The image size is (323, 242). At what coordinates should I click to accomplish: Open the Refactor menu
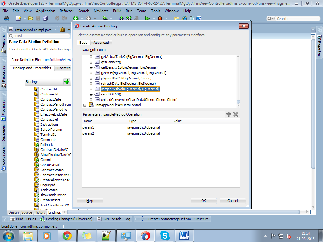click(x=66, y=11)
